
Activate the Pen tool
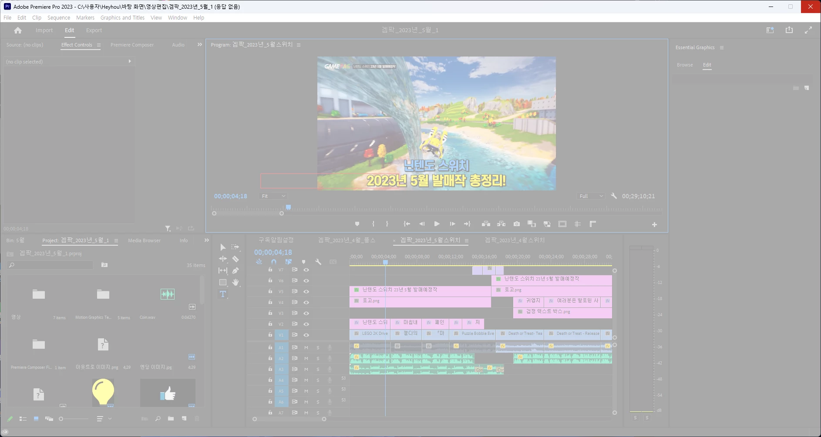[x=236, y=270]
